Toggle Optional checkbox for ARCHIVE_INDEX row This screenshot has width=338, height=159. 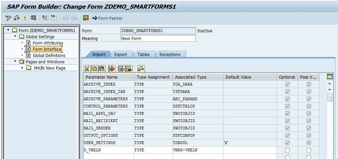click(287, 85)
